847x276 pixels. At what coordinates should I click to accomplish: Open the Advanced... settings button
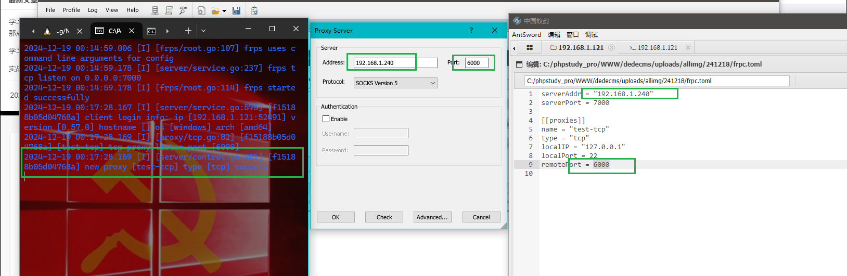[x=432, y=217]
